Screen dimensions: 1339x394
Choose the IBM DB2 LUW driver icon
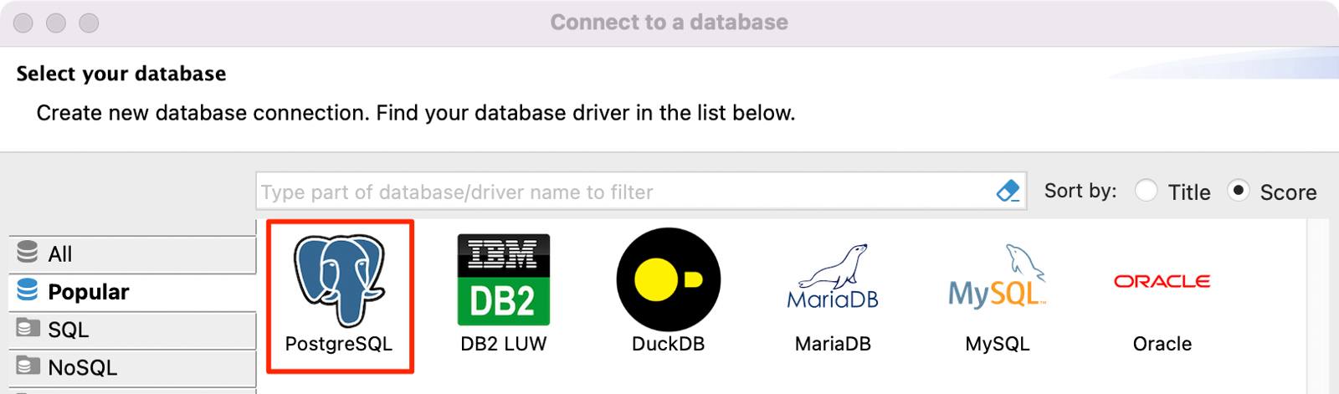click(x=503, y=280)
